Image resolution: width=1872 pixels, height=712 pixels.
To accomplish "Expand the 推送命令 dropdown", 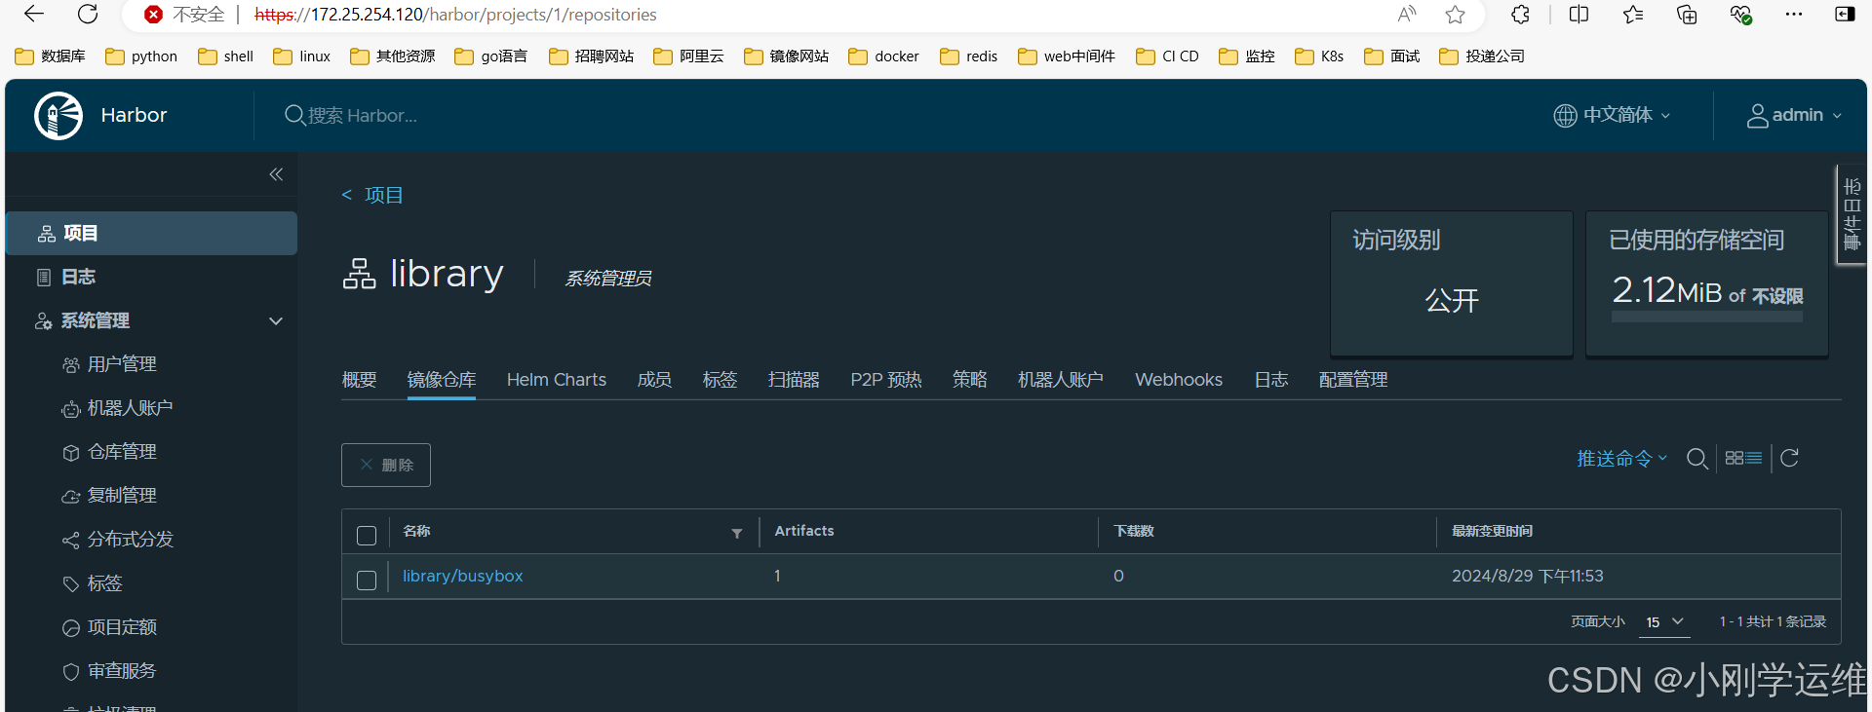I will 1621,458.
